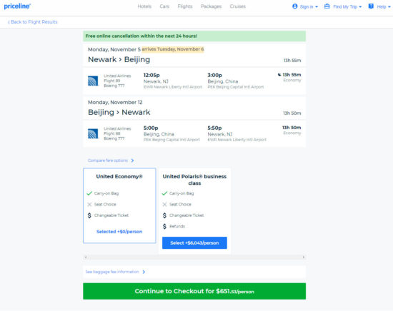Click the Sign in user icon
The width and height of the screenshot is (393, 311).
click(x=294, y=6)
